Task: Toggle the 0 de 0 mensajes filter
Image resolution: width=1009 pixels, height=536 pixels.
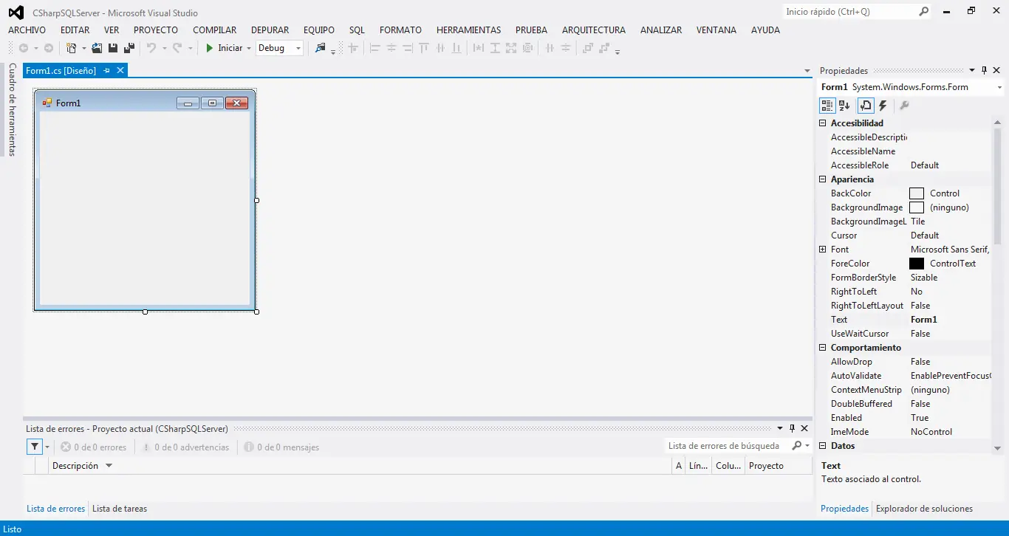Action: coord(281,447)
